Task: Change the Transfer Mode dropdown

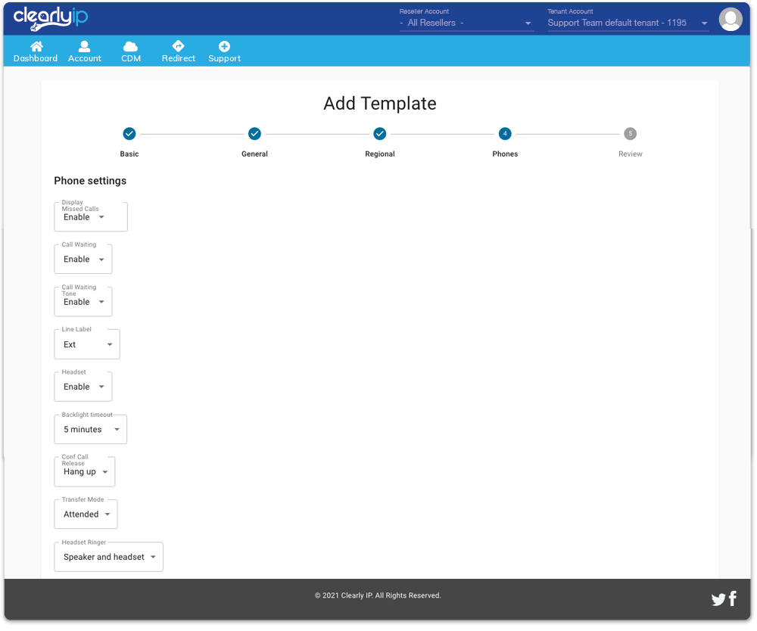Action: [86, 514]
